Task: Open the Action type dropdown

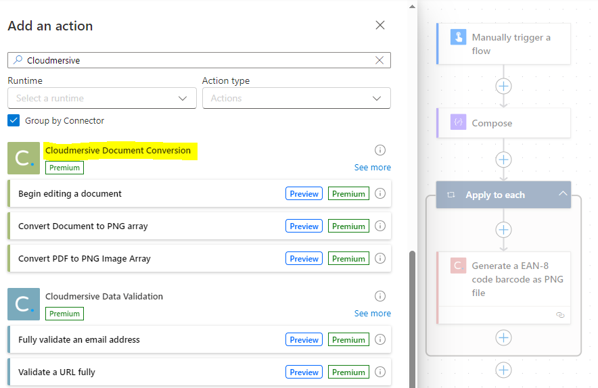Action: 296,98
